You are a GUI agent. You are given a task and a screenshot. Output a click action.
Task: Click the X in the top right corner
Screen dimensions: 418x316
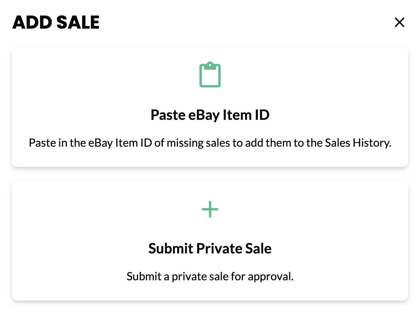tap(399, 22)
